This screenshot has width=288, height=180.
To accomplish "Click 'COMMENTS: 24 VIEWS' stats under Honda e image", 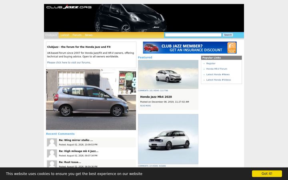I will click(152, 166).
